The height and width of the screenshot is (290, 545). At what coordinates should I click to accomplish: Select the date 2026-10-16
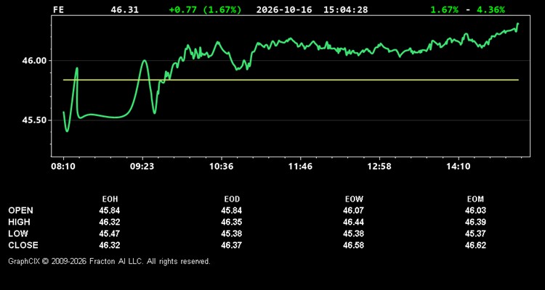[284, 9]
